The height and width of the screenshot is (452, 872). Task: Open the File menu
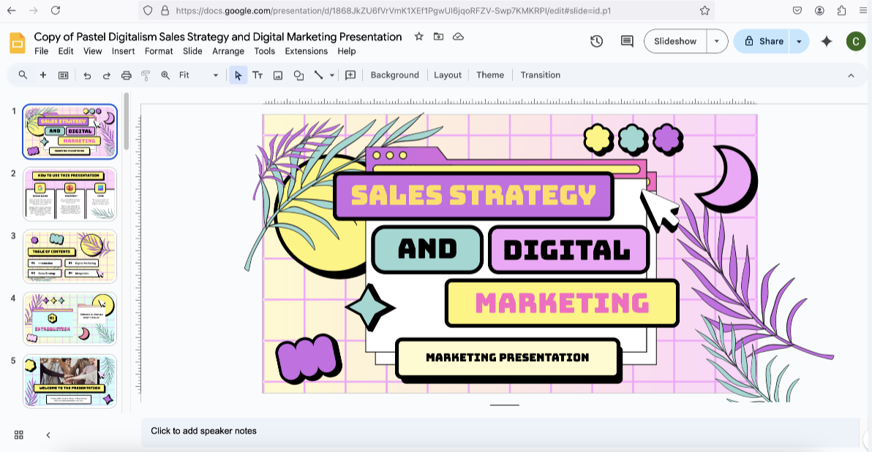click(x=41, y=51)
